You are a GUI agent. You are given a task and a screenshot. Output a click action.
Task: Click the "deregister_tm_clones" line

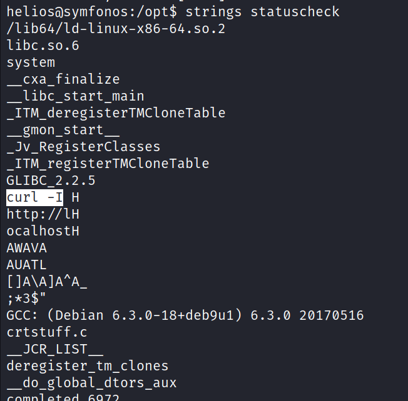(x=87, y=366)
